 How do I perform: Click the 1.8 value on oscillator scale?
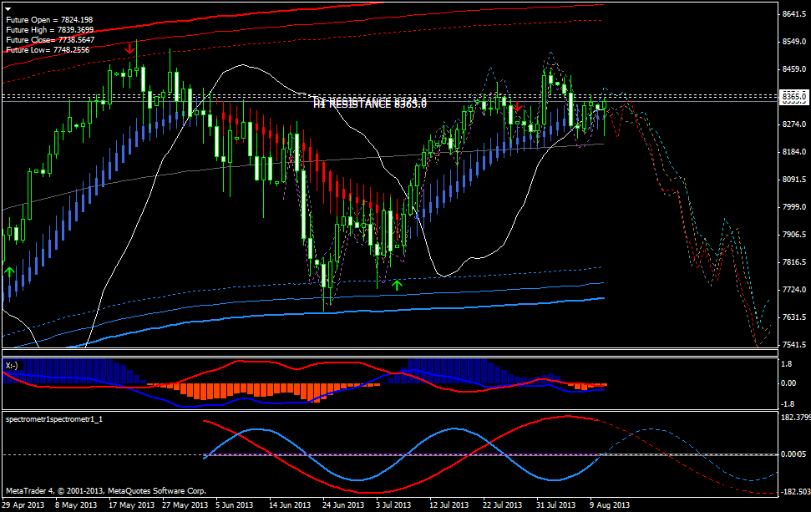[x=786, y=364]
